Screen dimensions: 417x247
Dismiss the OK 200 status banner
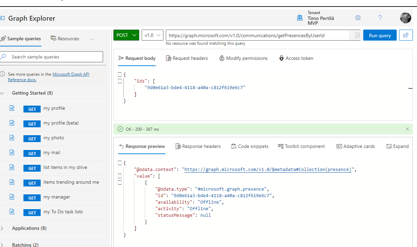point(407,129)
